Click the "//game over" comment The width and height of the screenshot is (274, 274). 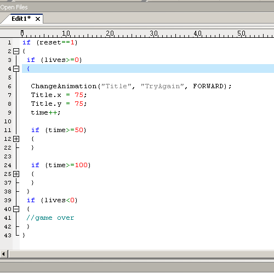coord(50,218)
